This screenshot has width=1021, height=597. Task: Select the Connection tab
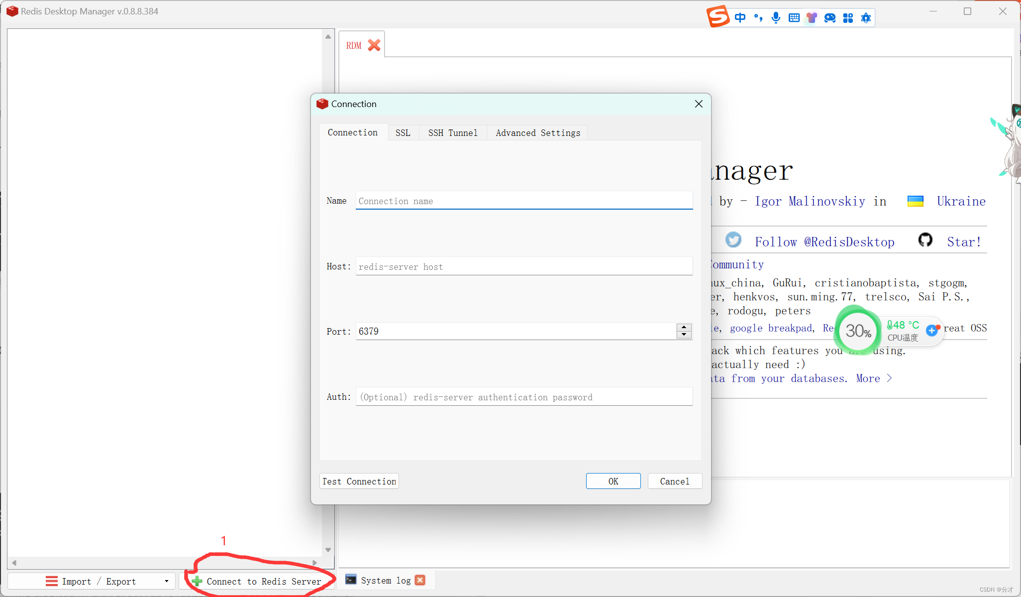click(353, 132)
